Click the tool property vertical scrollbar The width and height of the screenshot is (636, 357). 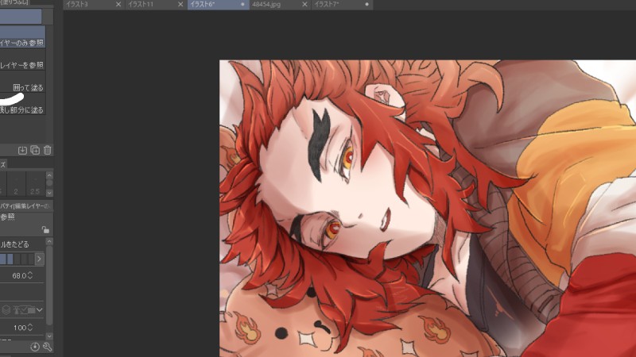pos(49,286)
